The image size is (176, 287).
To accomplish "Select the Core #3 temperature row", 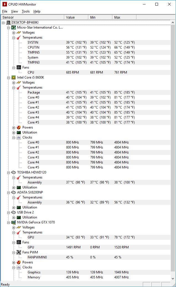I will (99, 112).
